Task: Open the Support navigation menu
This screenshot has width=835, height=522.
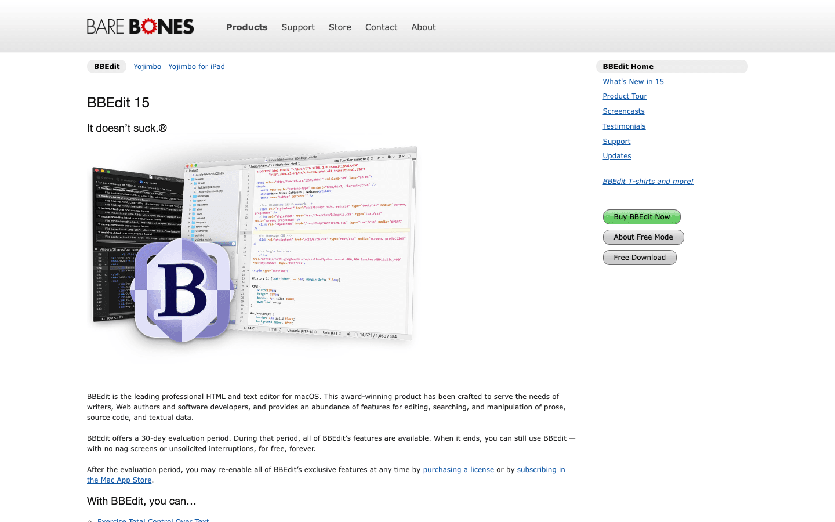Action: pyautogui.click(x=297, y=27)
